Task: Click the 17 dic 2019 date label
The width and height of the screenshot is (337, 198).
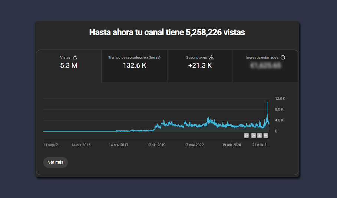Action: tap(156, 145)
